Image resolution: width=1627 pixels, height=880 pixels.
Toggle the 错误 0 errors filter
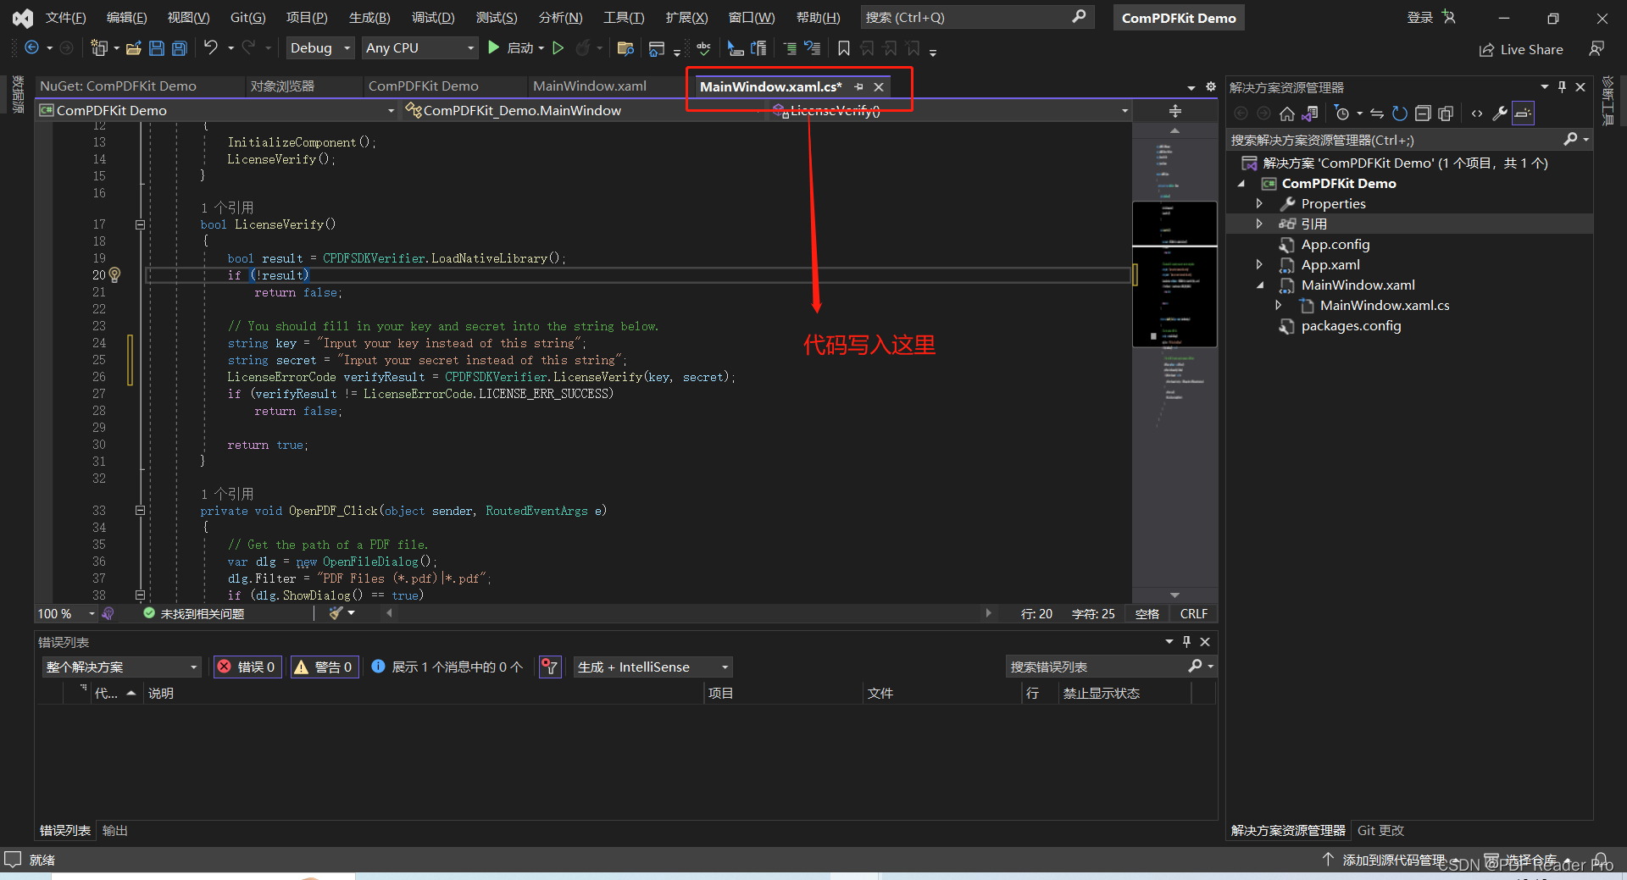pyautogui.click(x=247, y=667)
